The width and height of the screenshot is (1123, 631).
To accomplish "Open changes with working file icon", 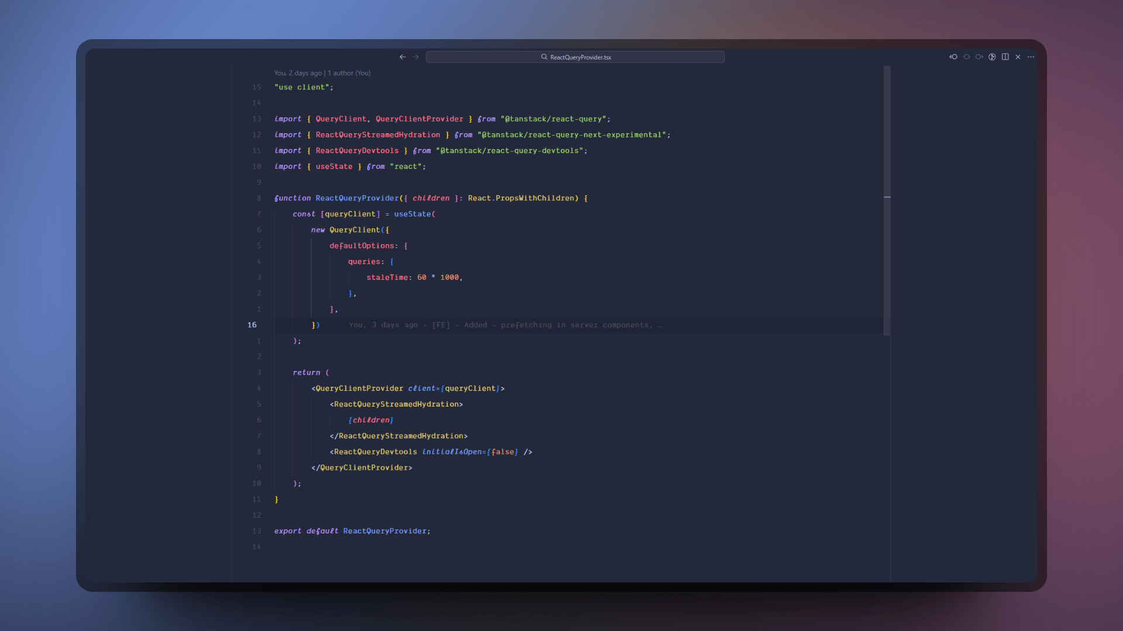I will pyautogui.click(x=966, y=57).
